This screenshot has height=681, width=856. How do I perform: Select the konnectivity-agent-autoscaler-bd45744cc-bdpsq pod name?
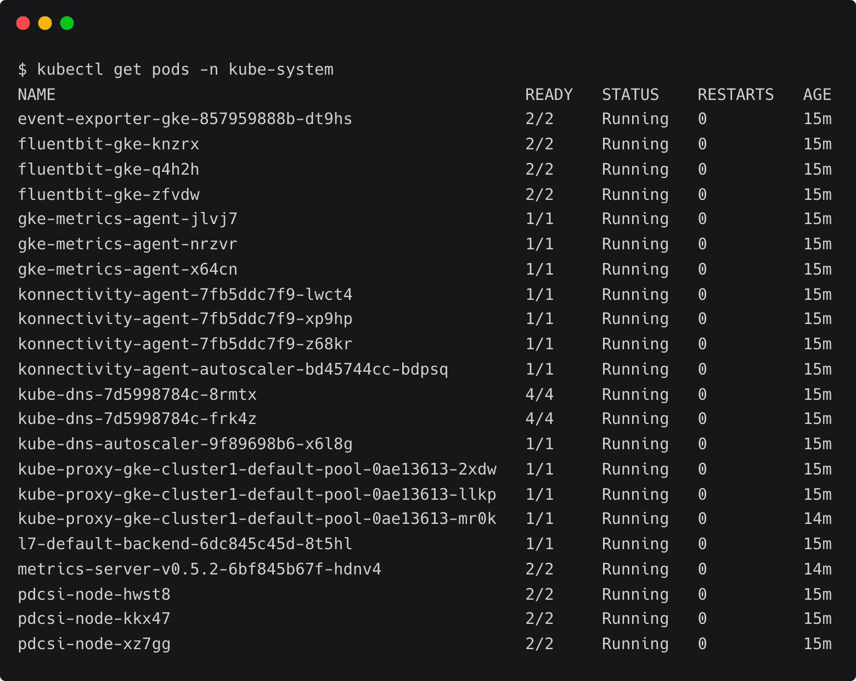(233, 370)
